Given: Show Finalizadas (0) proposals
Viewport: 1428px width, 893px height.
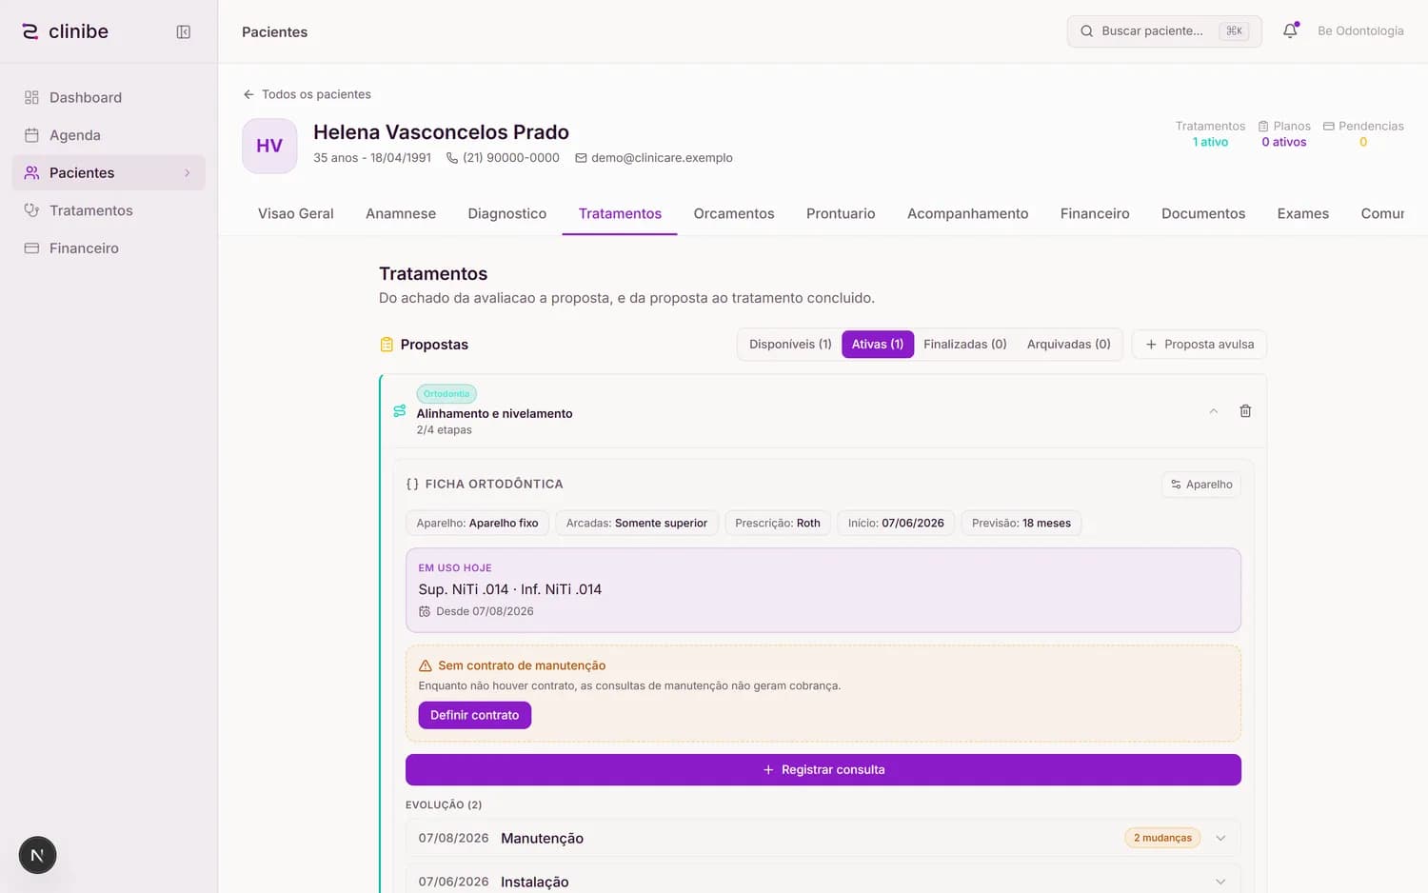Looking at the screenshot, I should pos(965,344).
